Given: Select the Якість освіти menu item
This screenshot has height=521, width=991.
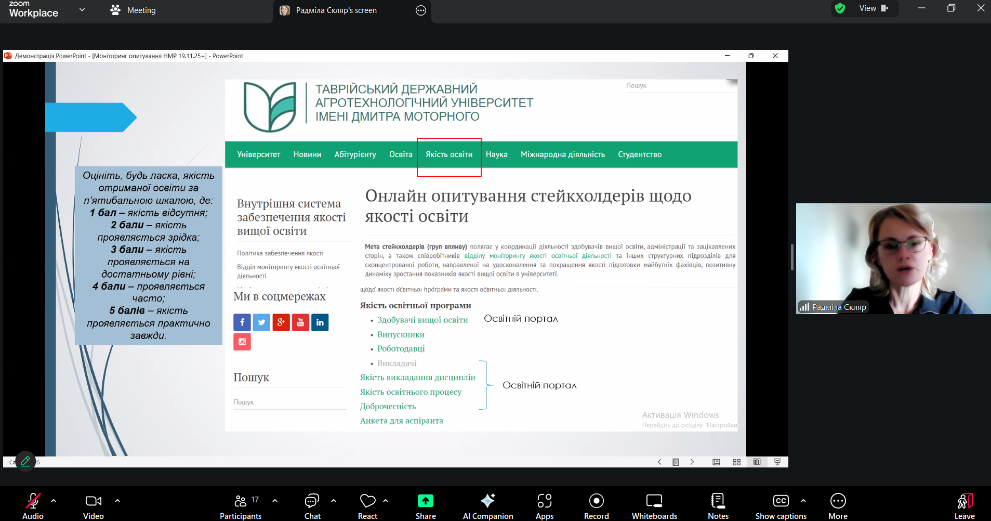Looking at the screenshot, I should [x=449, y=154].
